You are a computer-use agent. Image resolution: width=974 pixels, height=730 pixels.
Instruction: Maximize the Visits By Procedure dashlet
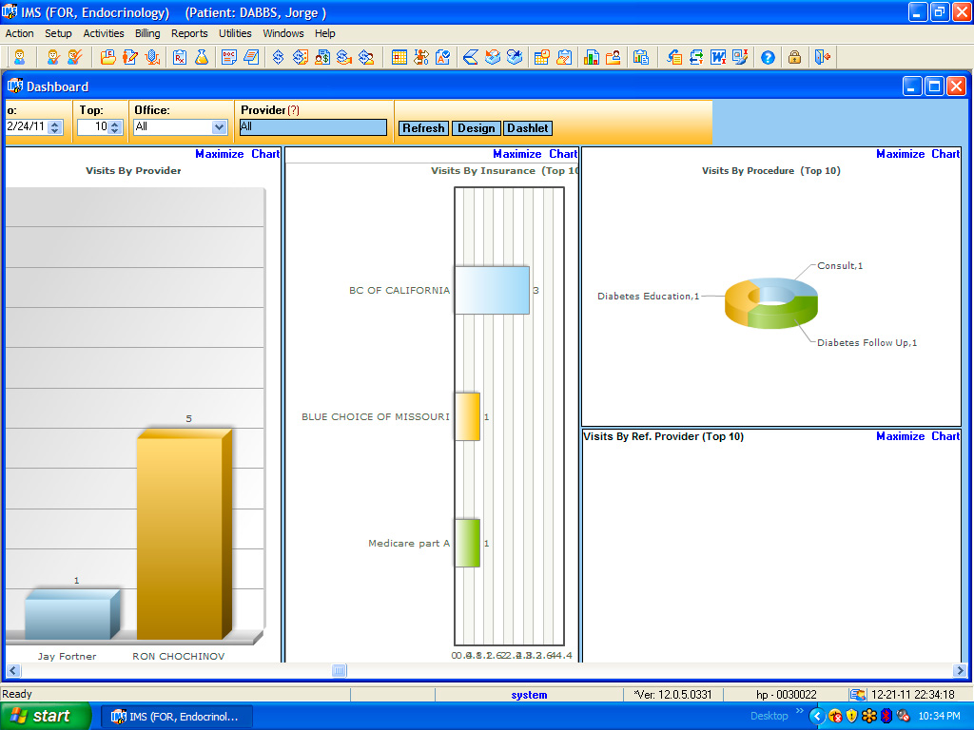tap(900, 154)
